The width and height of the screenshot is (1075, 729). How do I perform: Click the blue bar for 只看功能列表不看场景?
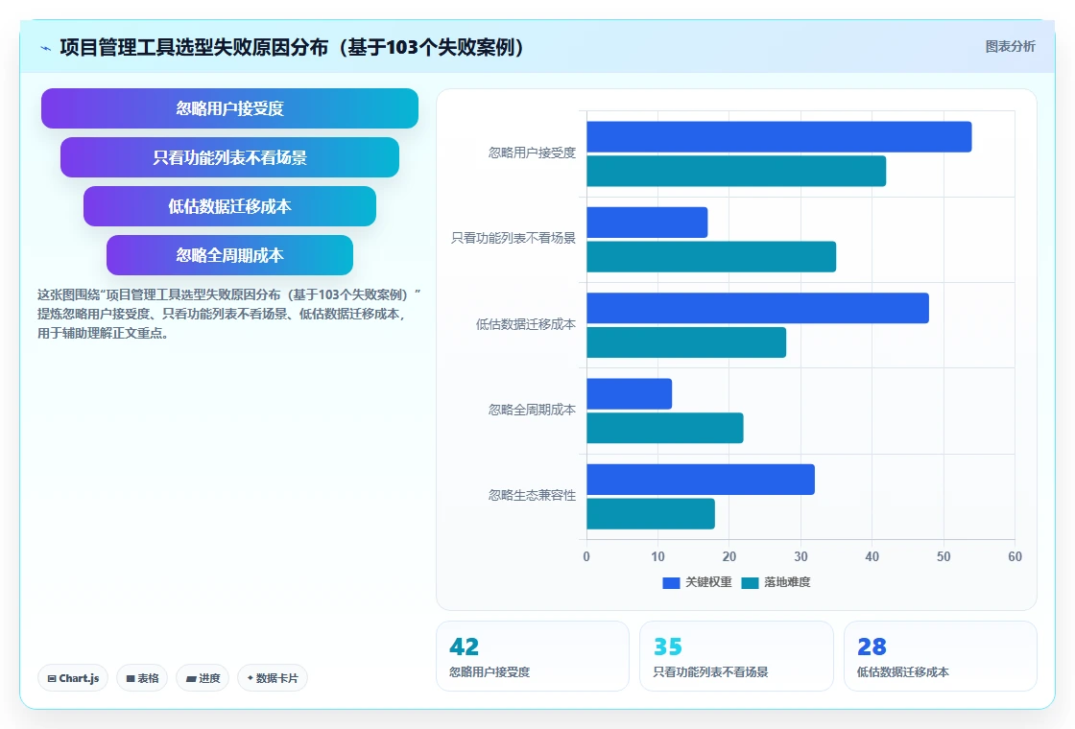point(647,223)
